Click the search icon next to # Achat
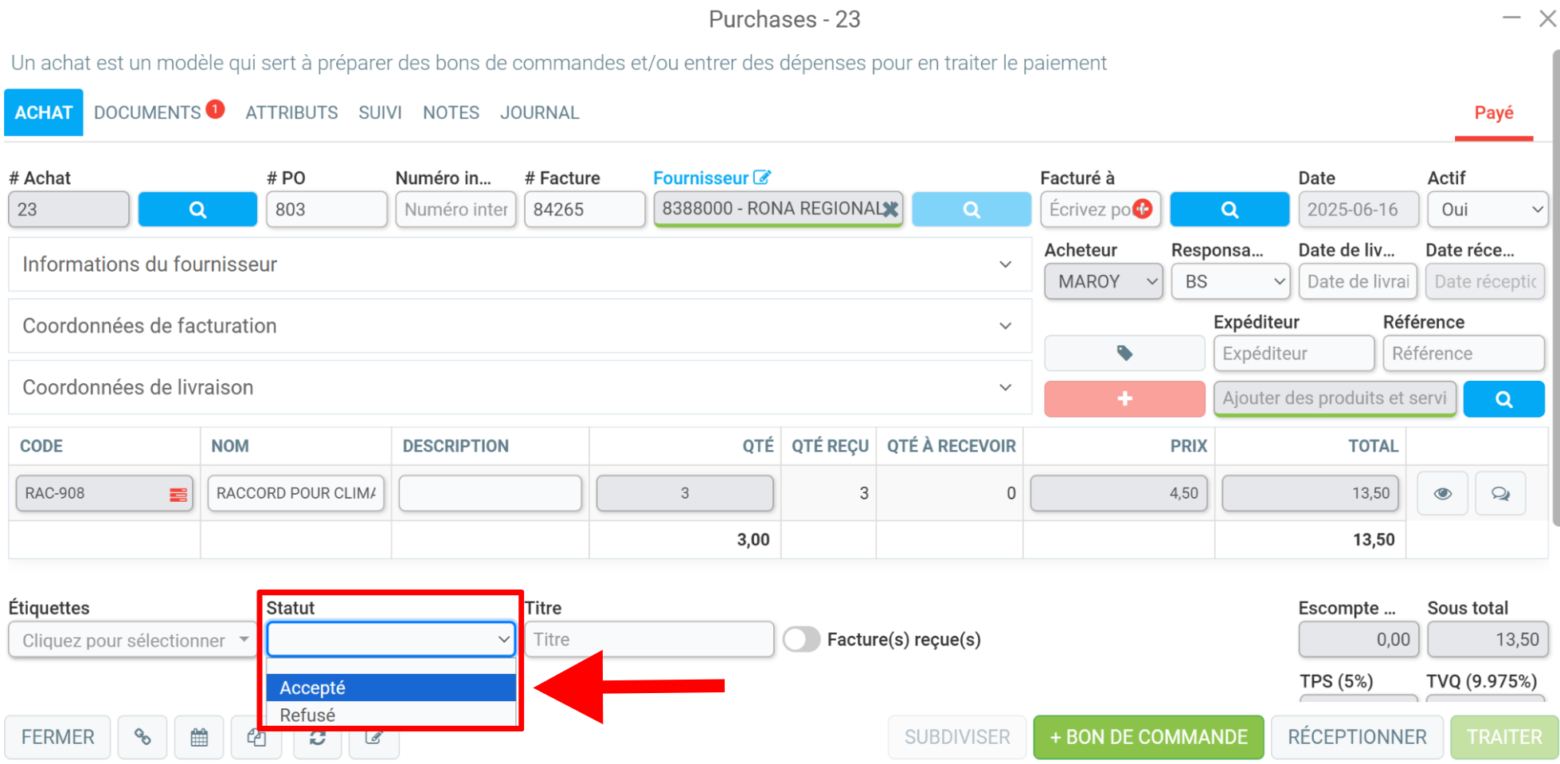The height and width of the screenshot is (764, 1560). pos(197,210)
